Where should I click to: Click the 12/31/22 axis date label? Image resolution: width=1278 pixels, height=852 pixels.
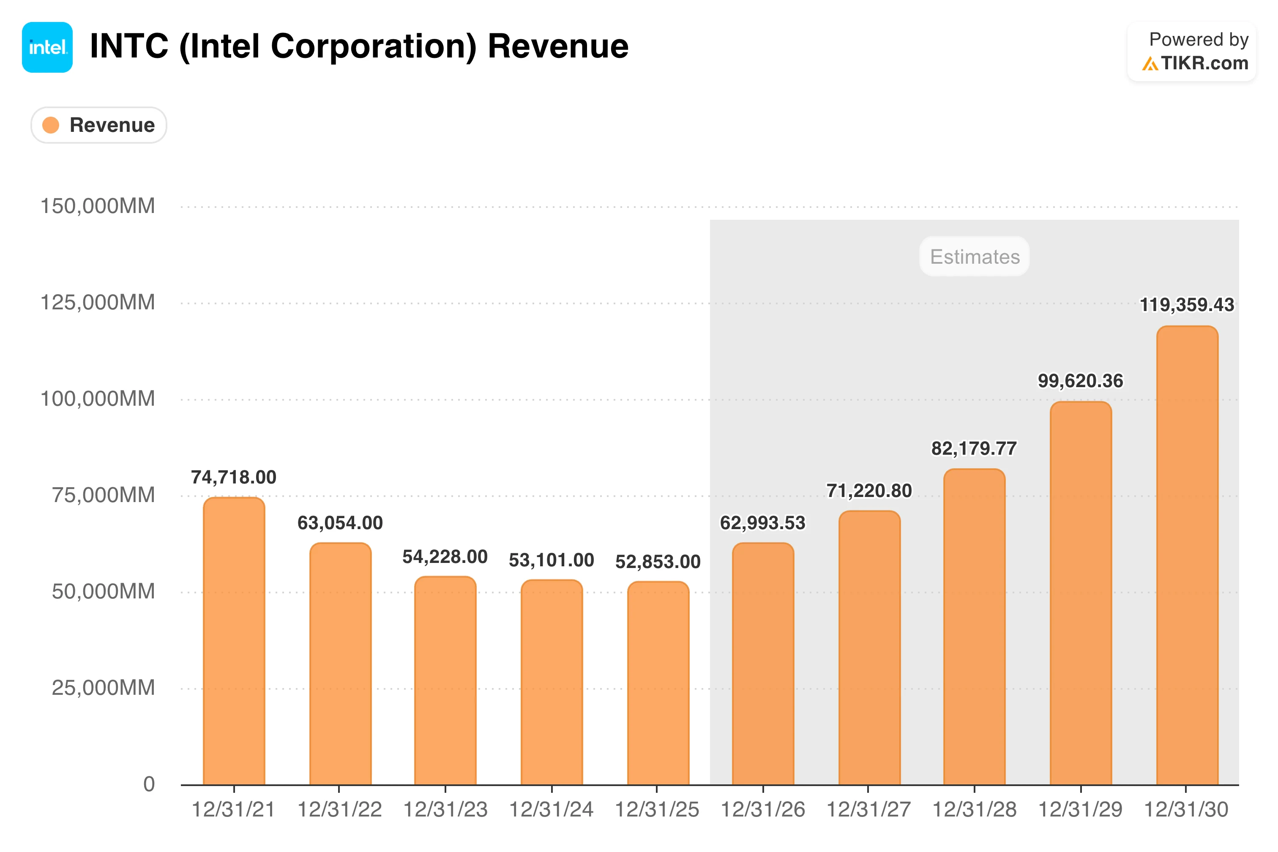[340, 810]
